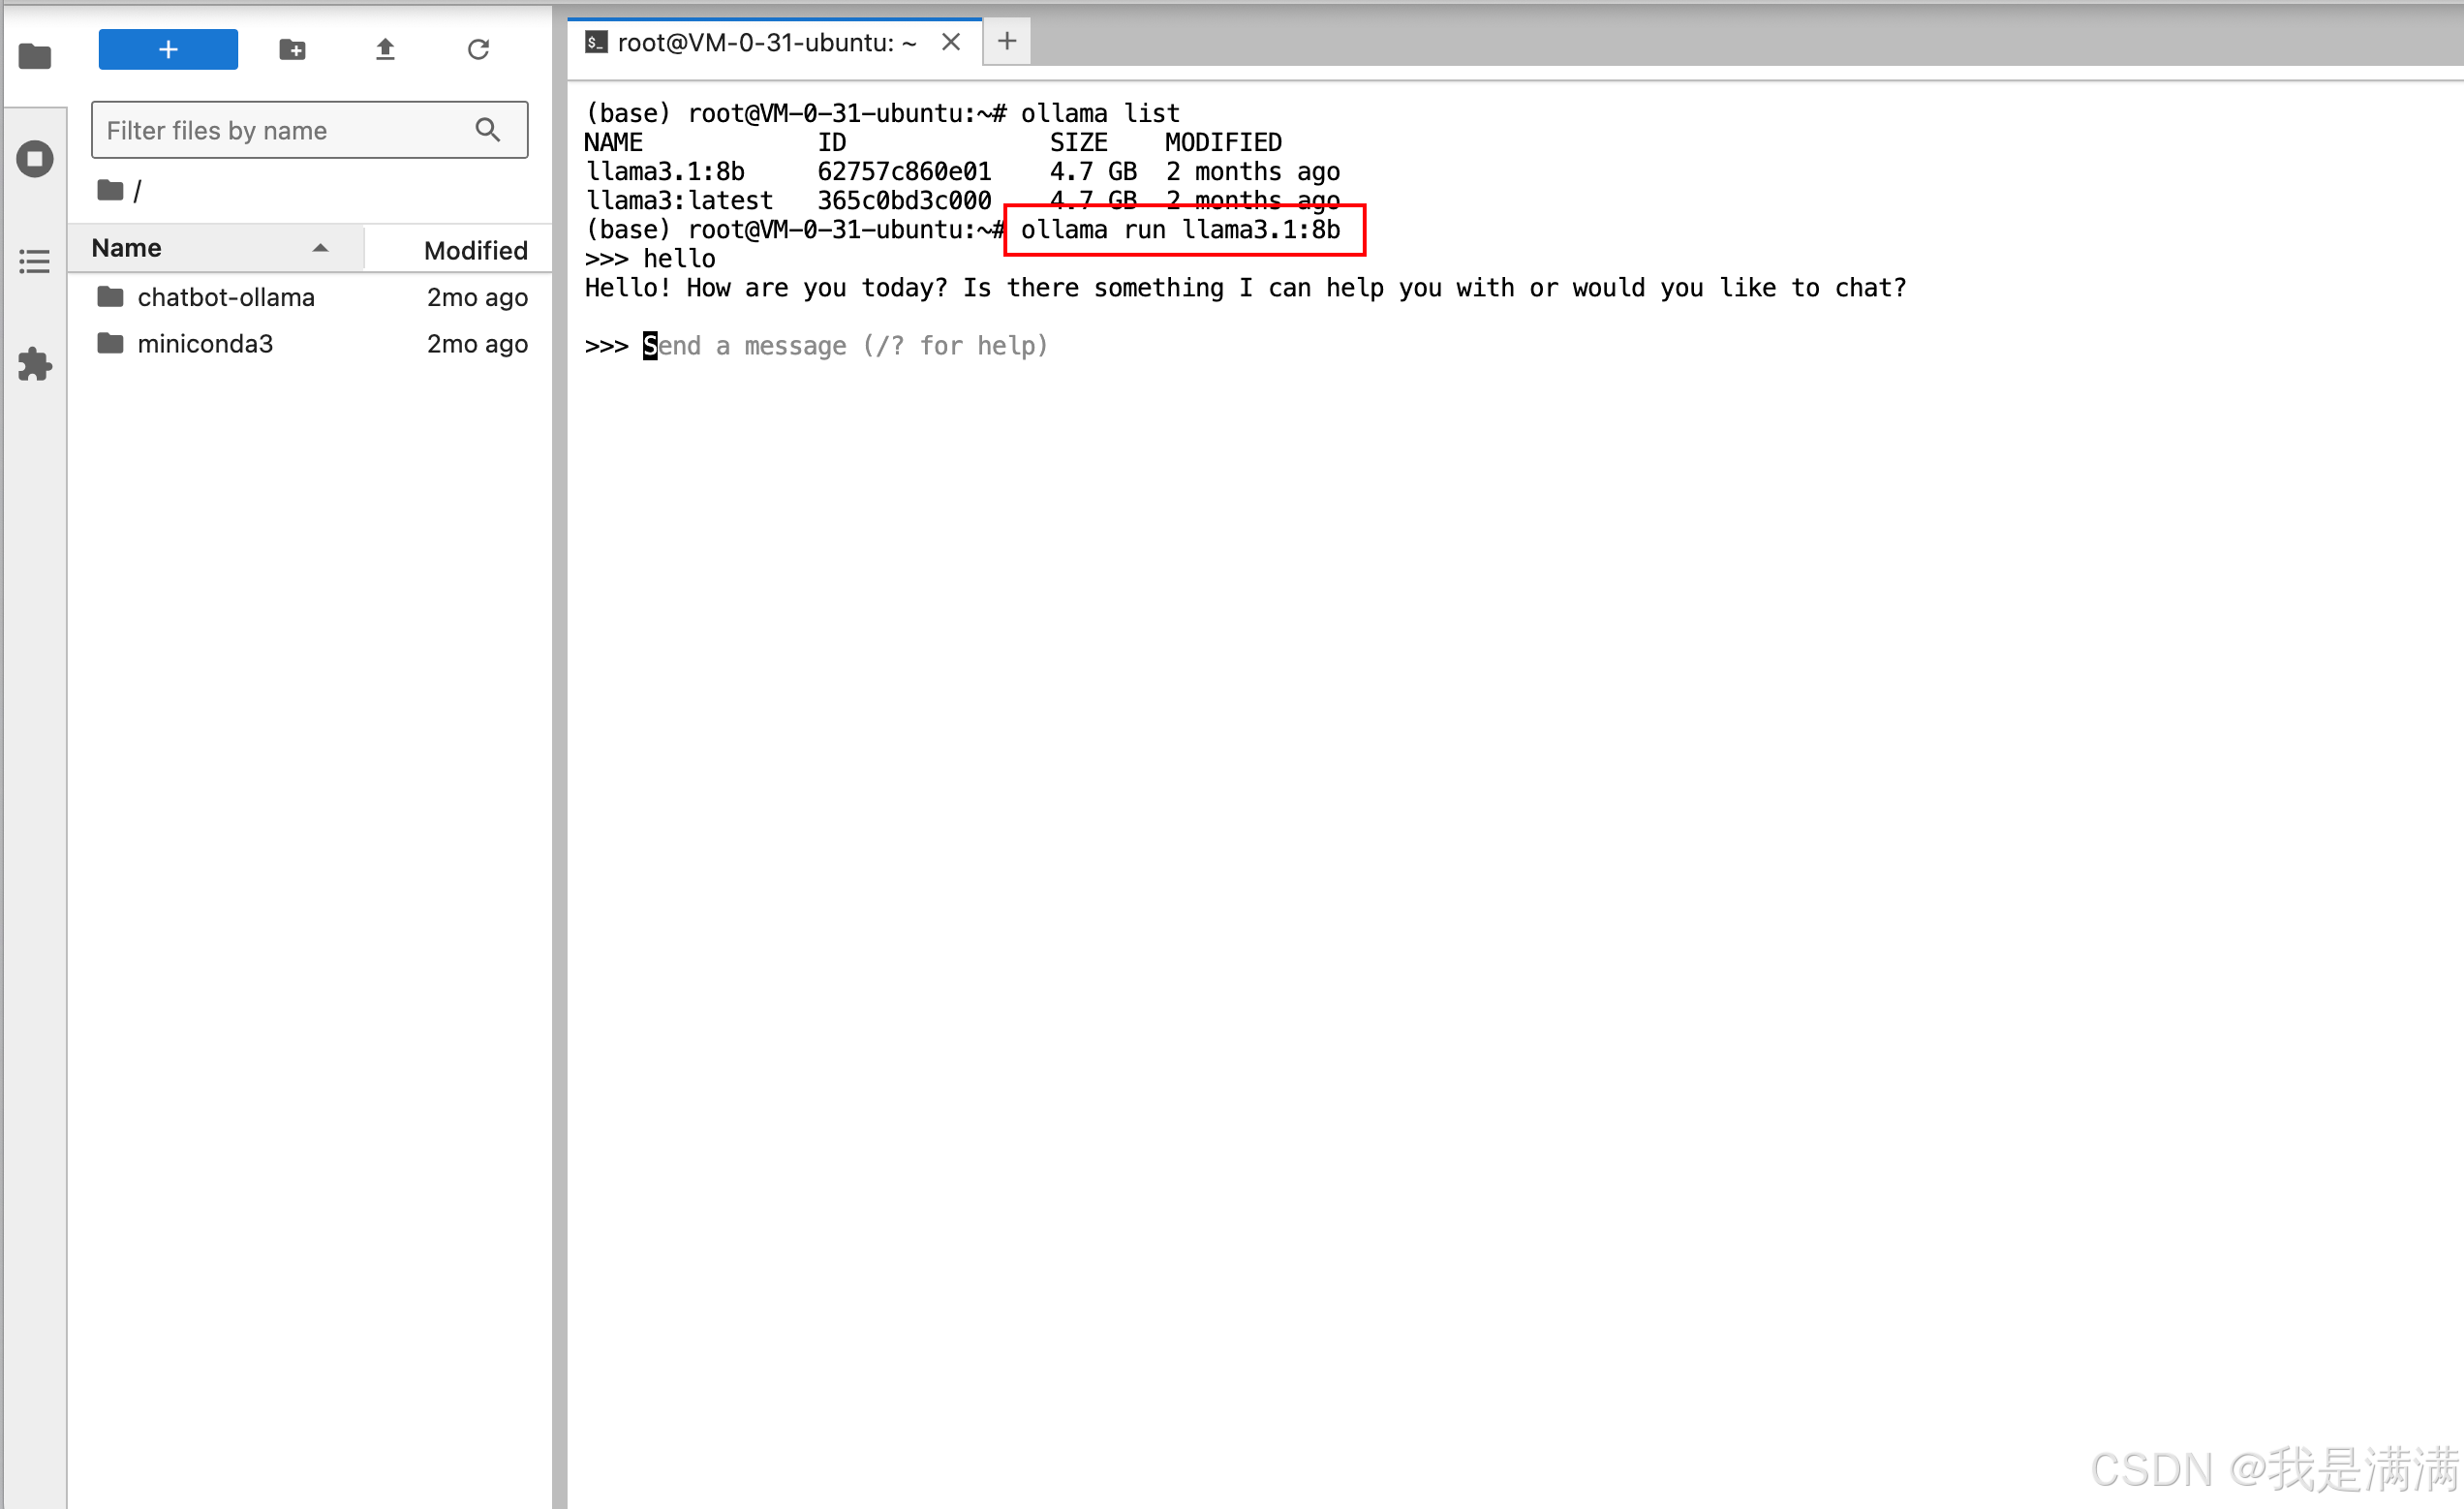Toggle sort arrow next to Name

point(320,248)
